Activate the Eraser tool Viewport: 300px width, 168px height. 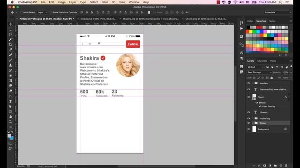pyautogui.click(x=10, y=76)
